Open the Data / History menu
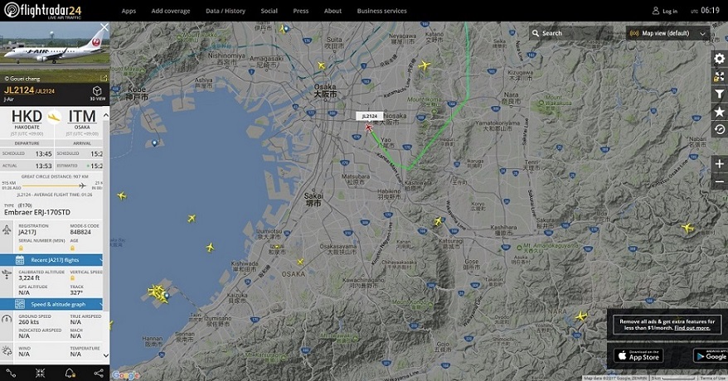The height and width of the screenshot is (381, 728). [226, 11]
